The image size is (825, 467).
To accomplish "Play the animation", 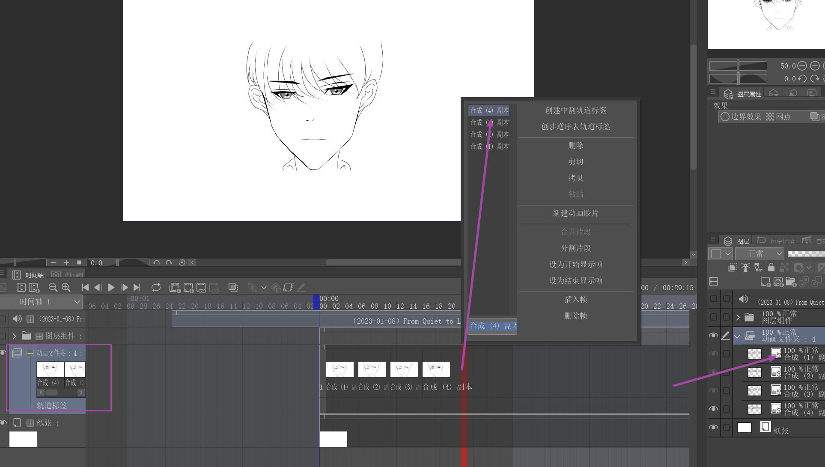I will coord(111,288).
